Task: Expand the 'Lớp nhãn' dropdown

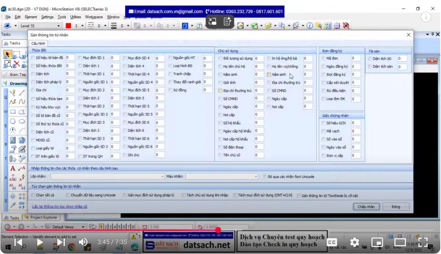Action: tap(162, 177)
